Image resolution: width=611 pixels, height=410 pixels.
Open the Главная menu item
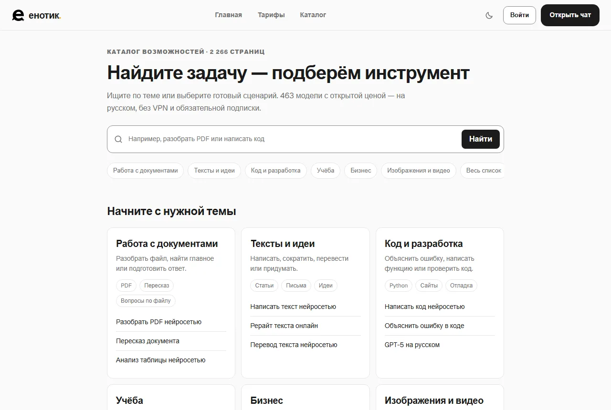pos(228,15)
